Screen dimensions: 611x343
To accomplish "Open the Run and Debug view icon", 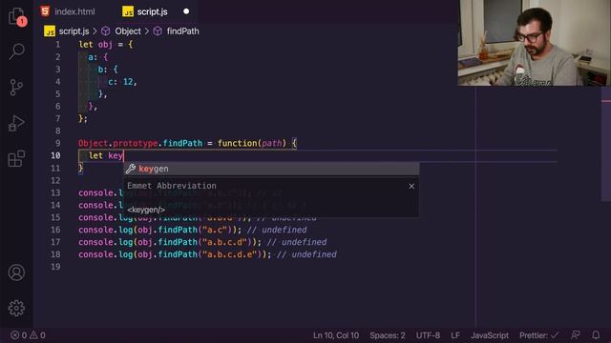I will tap(16, 123).
